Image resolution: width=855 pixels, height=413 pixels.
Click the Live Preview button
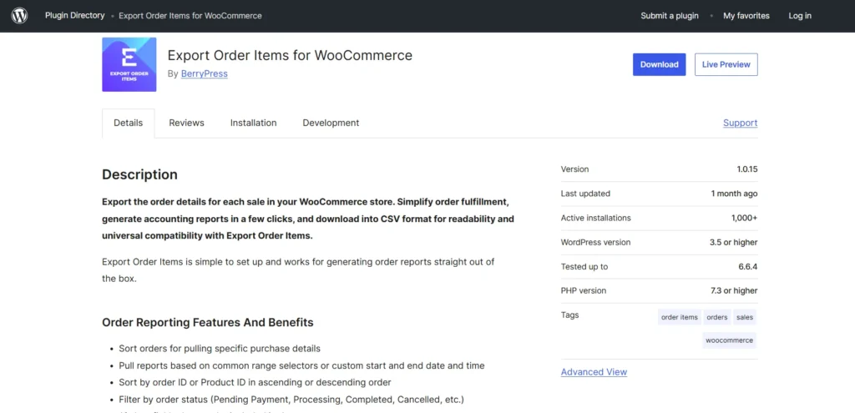726,64
